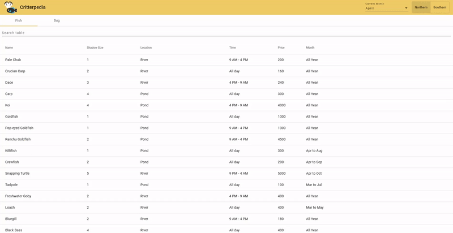
Task: Click Pale Chub's location River
Action: [x=144, y=60]
